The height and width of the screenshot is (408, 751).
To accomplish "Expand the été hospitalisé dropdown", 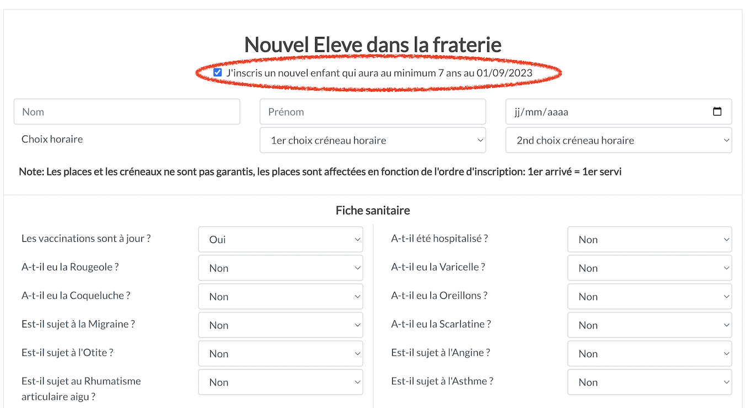I will 649,240.
